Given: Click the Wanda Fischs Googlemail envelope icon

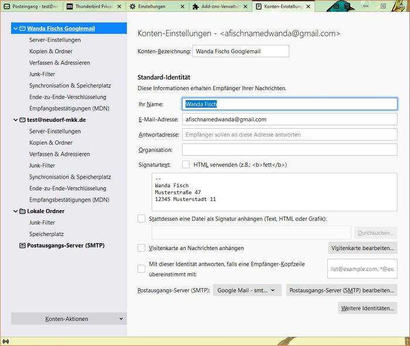Looking at the screenshot, I should coord(22,28).
